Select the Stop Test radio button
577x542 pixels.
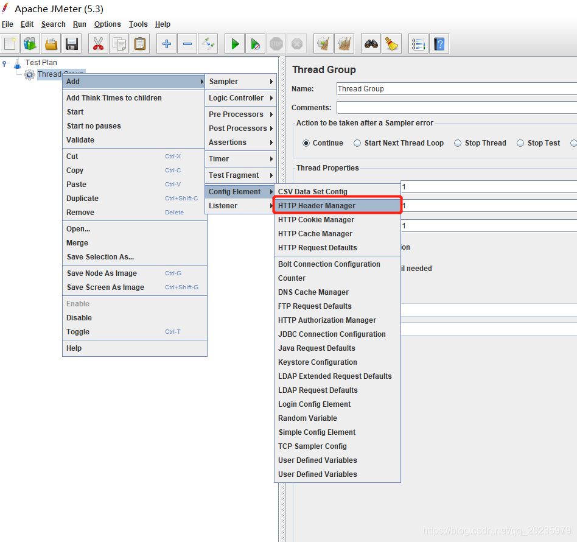point(520,143)
